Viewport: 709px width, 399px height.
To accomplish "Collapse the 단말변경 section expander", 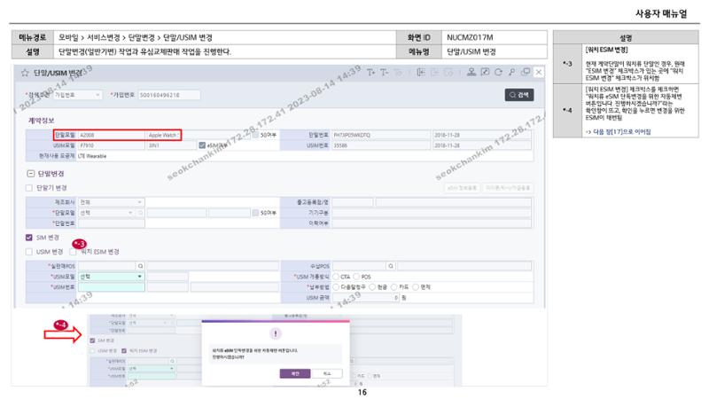I will pos(31,174).
